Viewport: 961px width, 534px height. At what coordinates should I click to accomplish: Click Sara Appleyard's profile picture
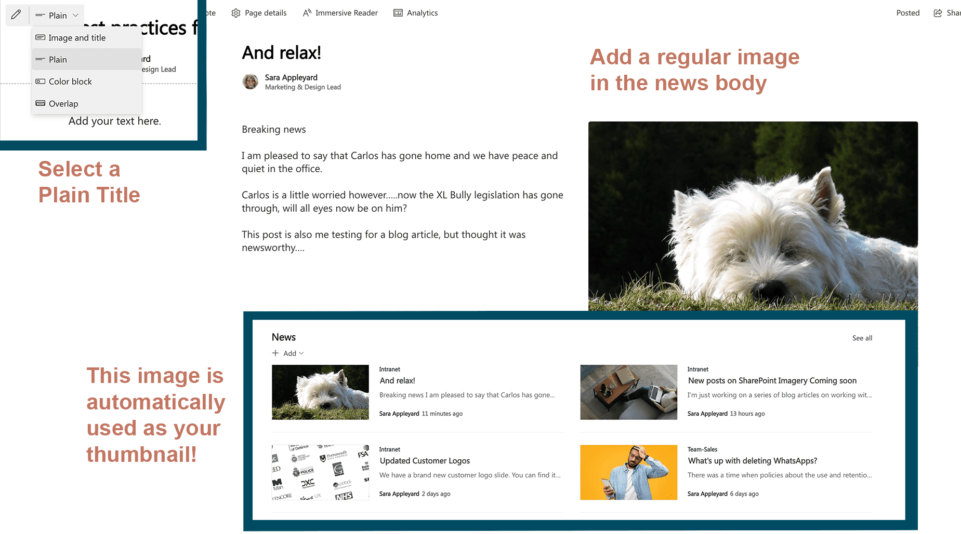[x=250, y=82]
